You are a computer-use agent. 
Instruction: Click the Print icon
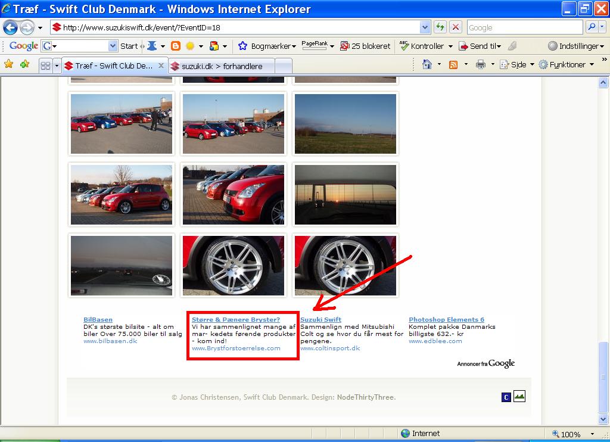(x=481, y=64)
